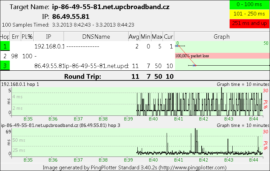Click the Cur column header
270x171 pixels.
tap(168, 36)
